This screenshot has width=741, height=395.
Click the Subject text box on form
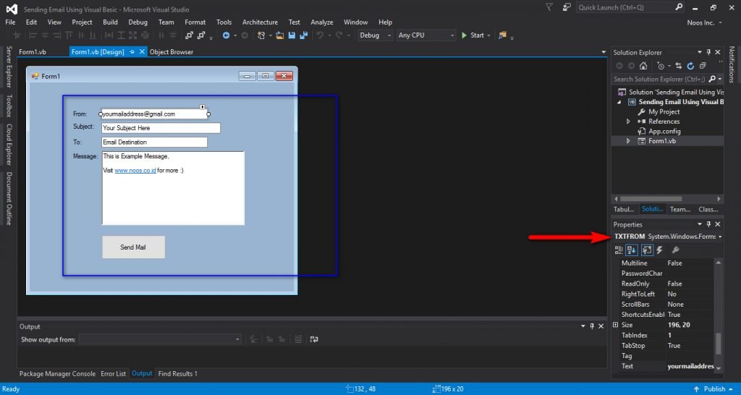pos(160,128)
